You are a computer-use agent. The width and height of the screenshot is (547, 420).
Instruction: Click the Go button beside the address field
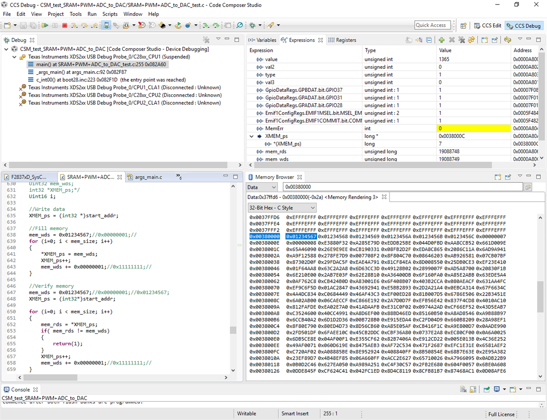click(x=528, y=187)
